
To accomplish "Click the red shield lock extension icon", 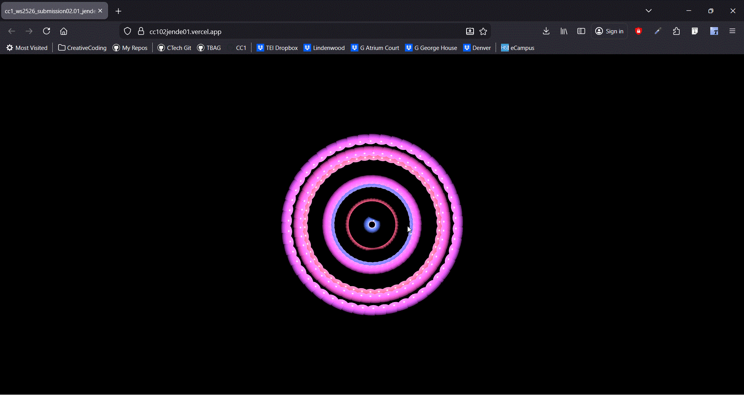I will tap(639, 31).
